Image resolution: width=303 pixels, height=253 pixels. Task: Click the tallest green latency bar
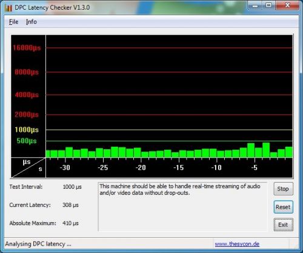click(x=266, y=150)
